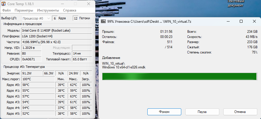
Task: Select the Текстовый документ desktop item
Action: 235,3
